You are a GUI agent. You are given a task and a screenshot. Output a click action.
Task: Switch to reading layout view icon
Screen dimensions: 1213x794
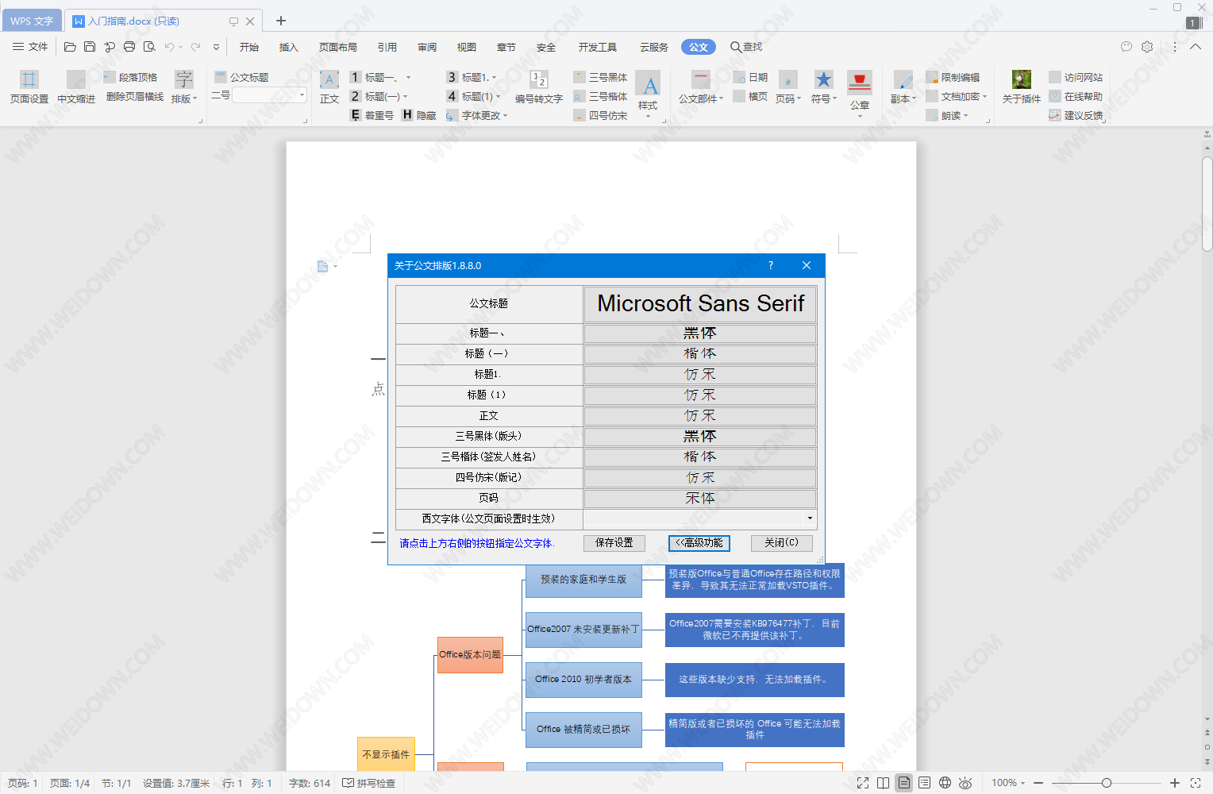[884, 783]
